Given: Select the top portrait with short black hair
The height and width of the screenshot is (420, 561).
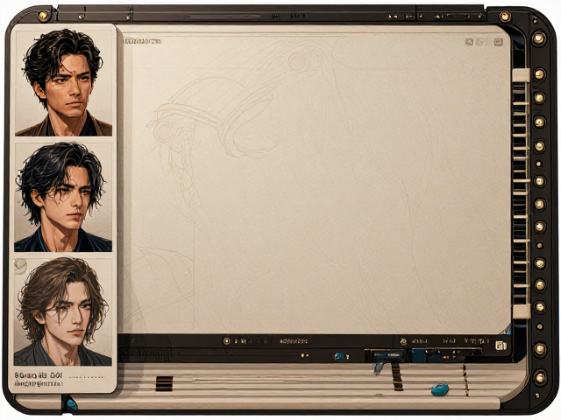Looking at the screenshot, I should click(x=64, y=83).
